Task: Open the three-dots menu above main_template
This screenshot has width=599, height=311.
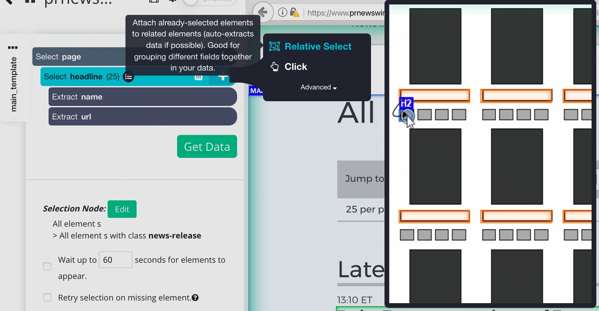Action: click(x=13, y=48)
